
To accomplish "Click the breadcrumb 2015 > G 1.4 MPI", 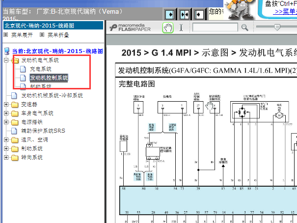I will pos(157,53).
